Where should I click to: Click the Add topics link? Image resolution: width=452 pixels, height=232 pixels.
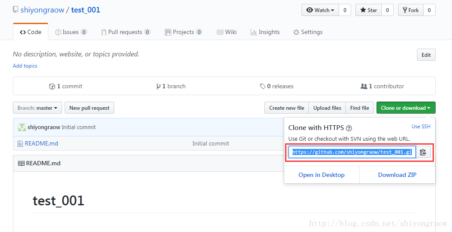coord(25,65)
